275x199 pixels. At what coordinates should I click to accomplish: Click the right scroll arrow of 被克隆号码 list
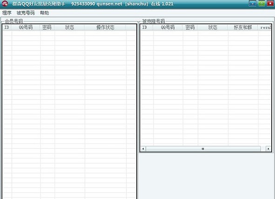(268, 149)
